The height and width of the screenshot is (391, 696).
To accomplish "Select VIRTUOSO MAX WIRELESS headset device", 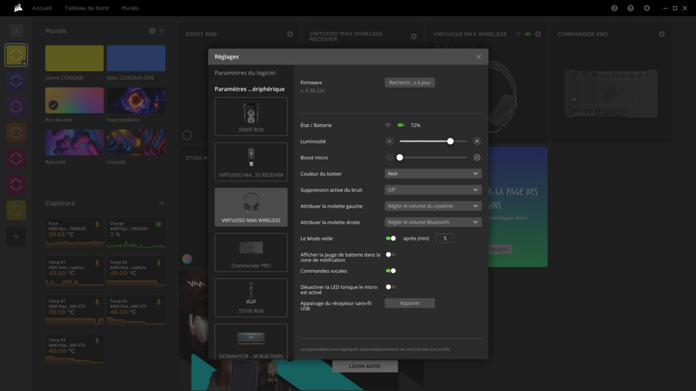I will coord(251,207).
